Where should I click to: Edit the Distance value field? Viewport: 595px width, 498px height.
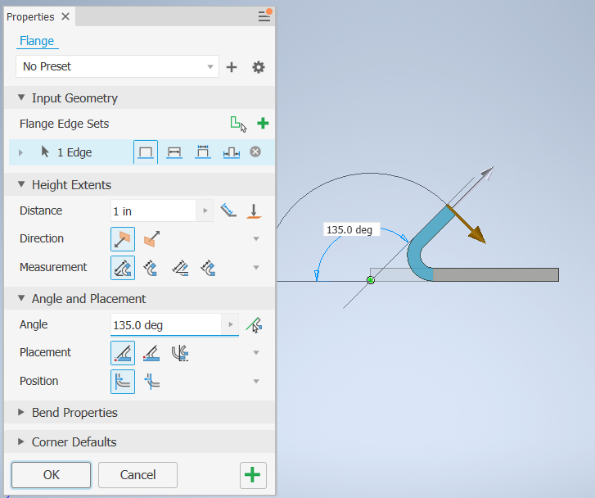point(153,211)
